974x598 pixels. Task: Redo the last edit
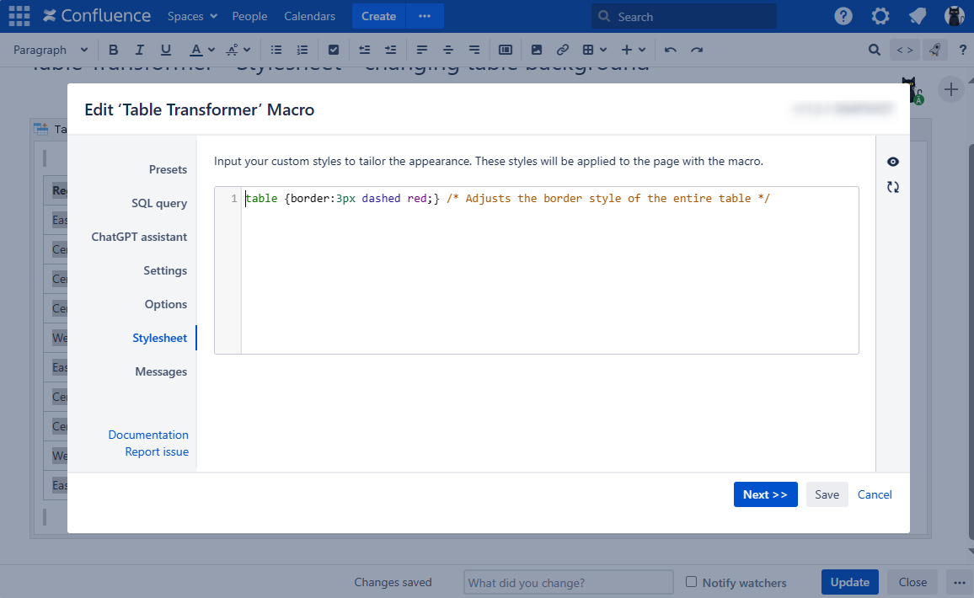pos(697,50)
